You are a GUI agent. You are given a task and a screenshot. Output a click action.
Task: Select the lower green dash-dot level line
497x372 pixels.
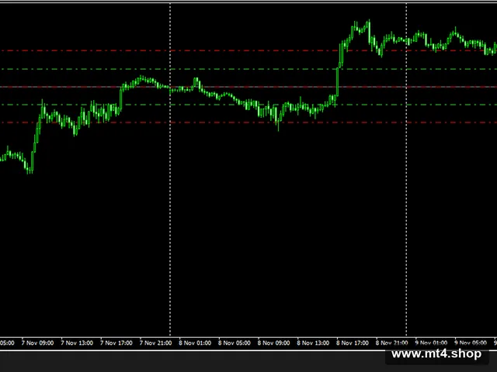pos(248,105)
